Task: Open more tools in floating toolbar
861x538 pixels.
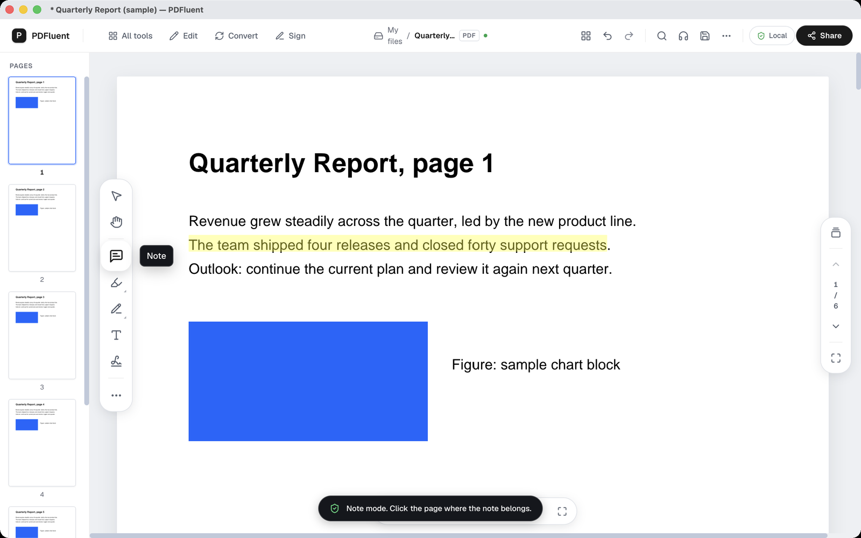Action: (x=116, y=395)
